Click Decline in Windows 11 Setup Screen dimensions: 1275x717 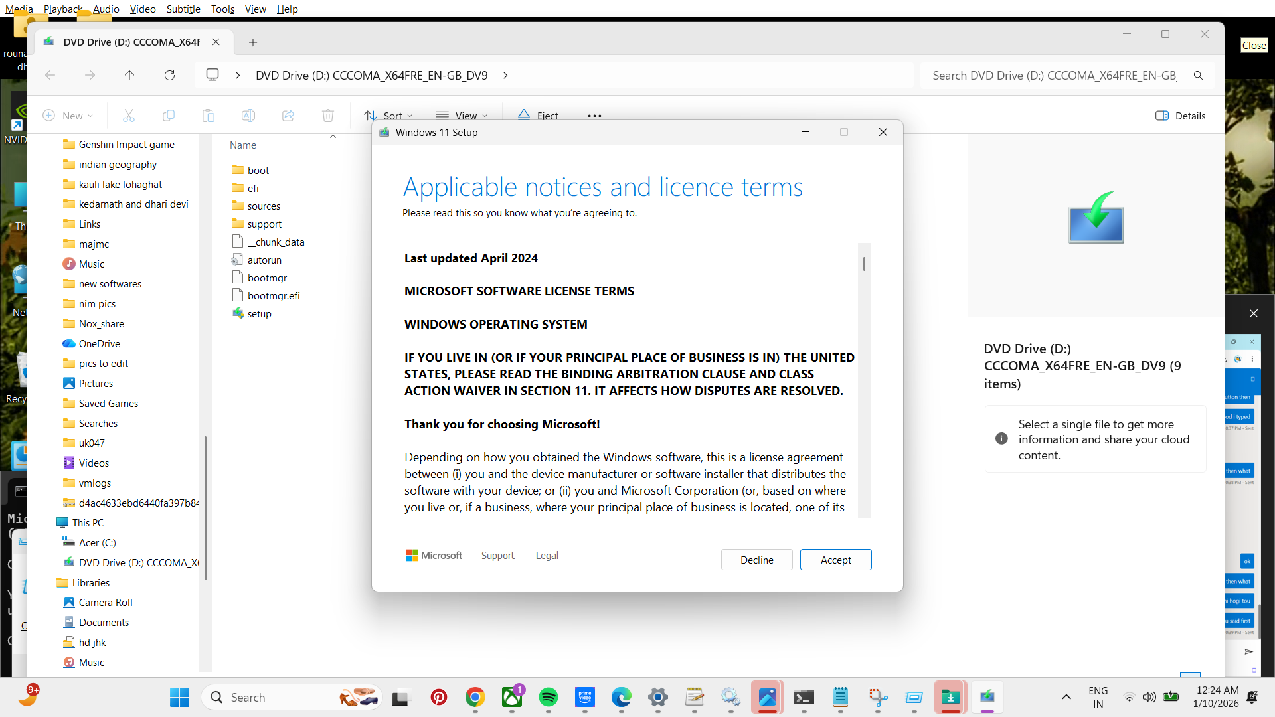click(x=756, y=560)
